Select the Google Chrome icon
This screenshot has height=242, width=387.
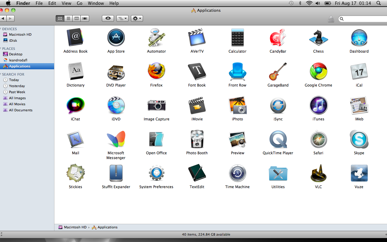click(318, 71)
